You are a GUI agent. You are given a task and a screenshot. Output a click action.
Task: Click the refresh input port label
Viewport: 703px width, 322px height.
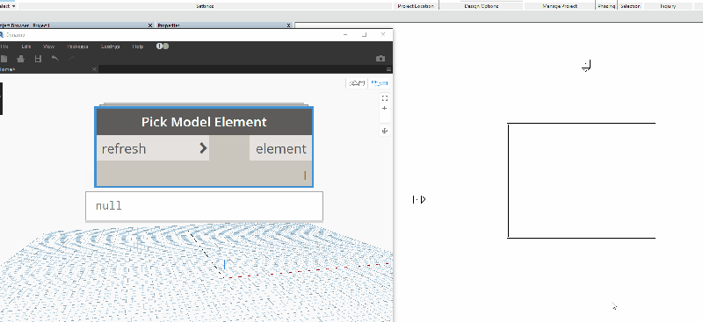point(124,148)
